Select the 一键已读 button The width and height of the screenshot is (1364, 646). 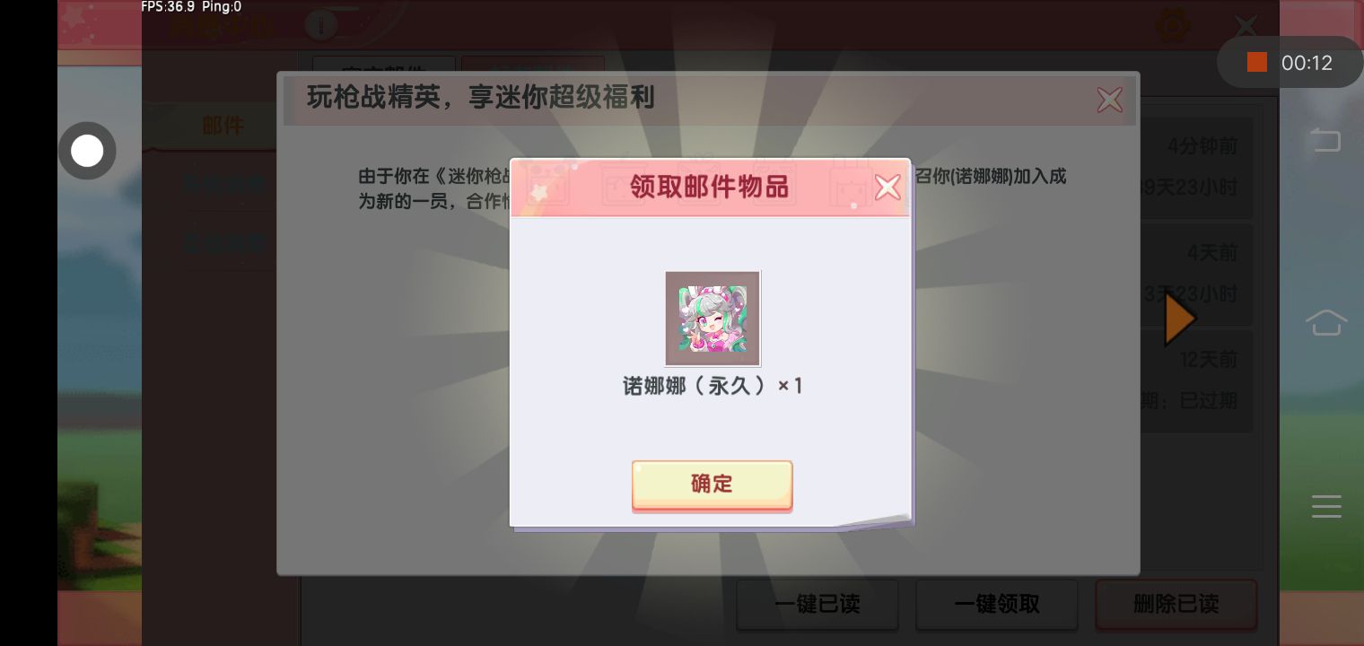[818, 604]
